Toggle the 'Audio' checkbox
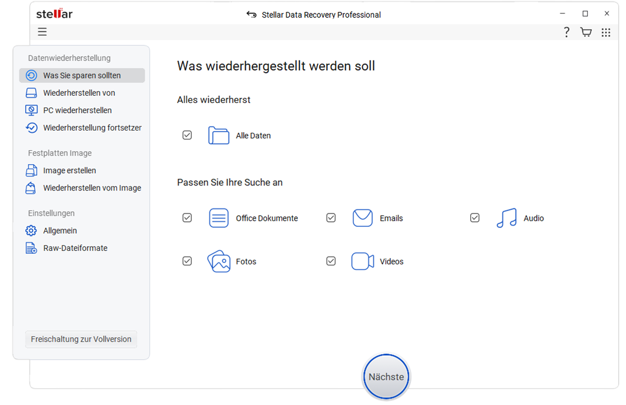Screen dimensions: 626x405 [475, 217]
